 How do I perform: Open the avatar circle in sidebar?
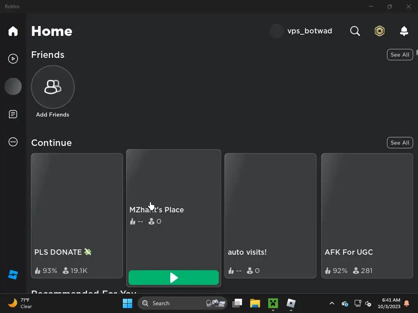coord(13,86)
